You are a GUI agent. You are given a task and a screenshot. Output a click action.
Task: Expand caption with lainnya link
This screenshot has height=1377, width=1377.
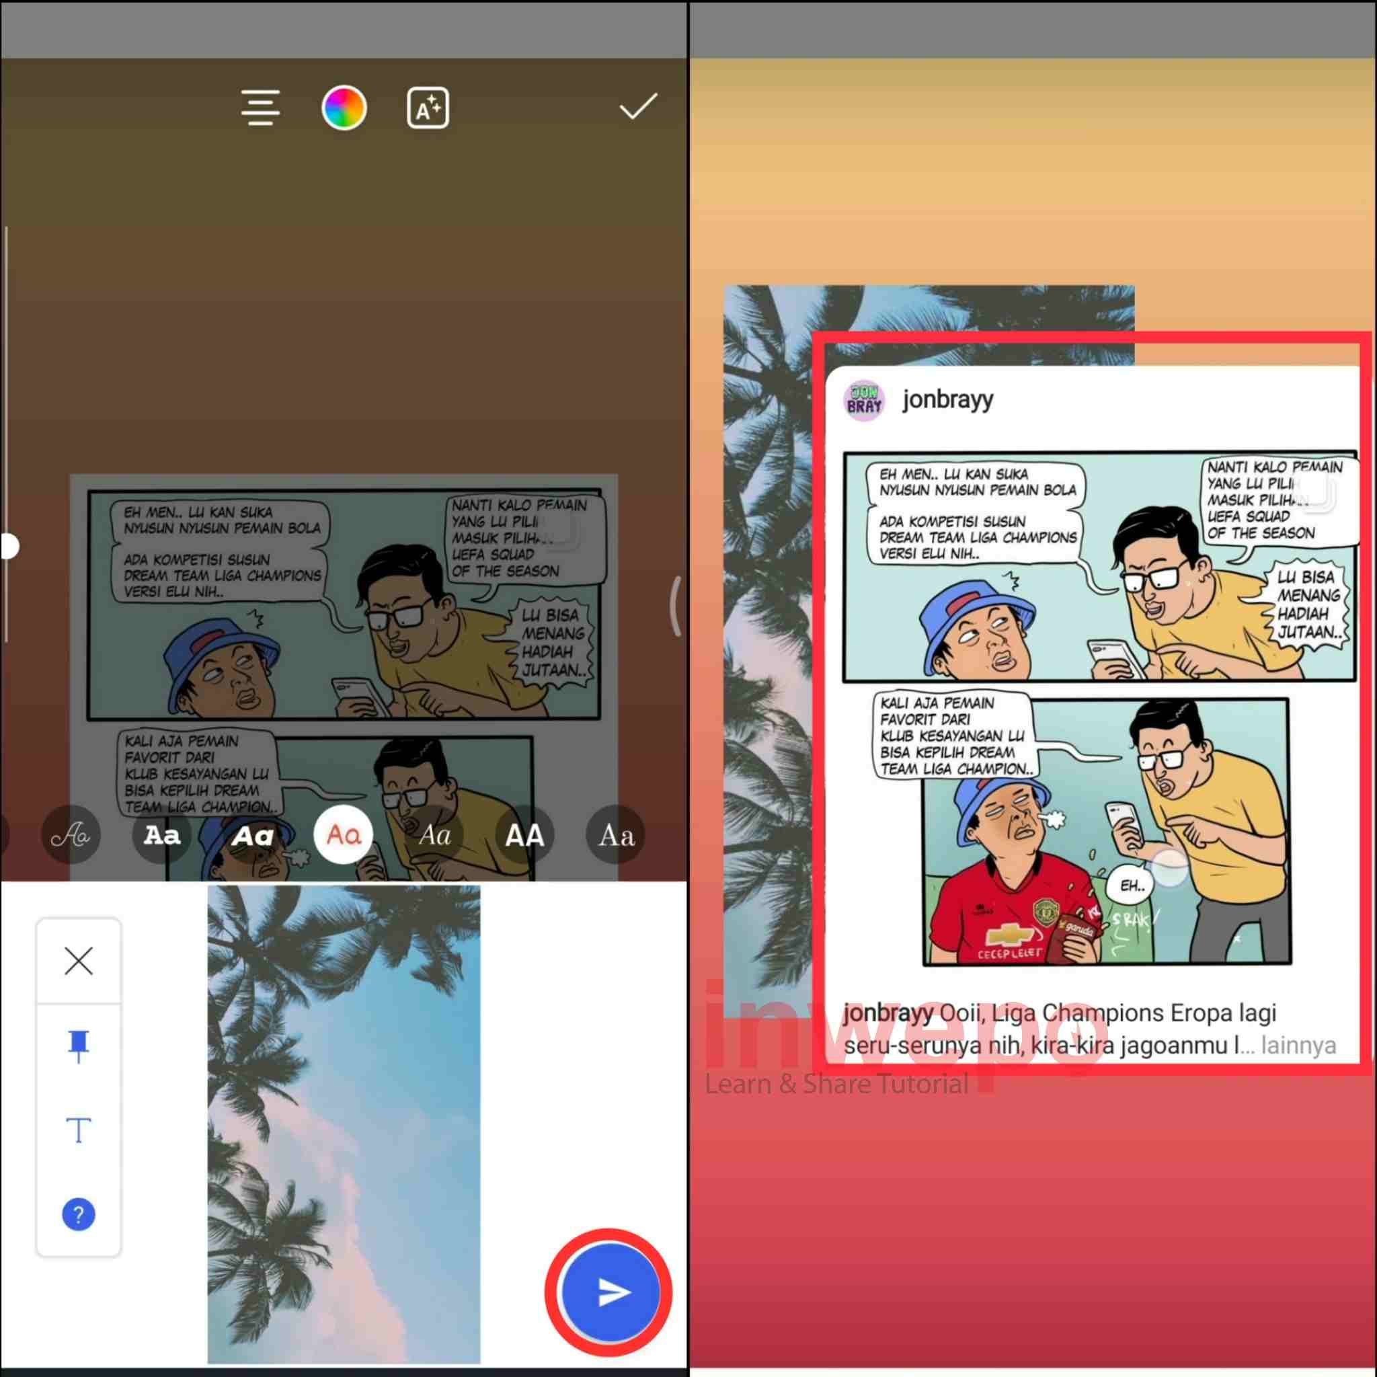pyautogui.click(x=1298, y=1045)
